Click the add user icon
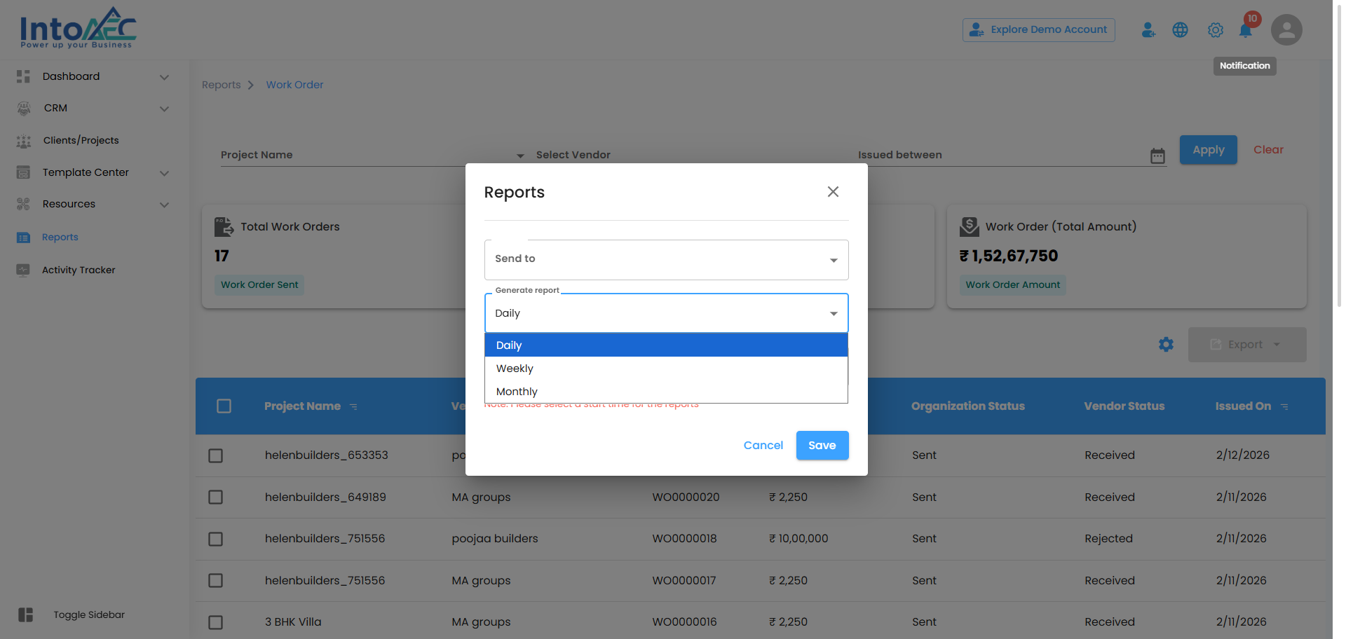The height and width of the screenshot is (639, 1346). pos(1148,30)
